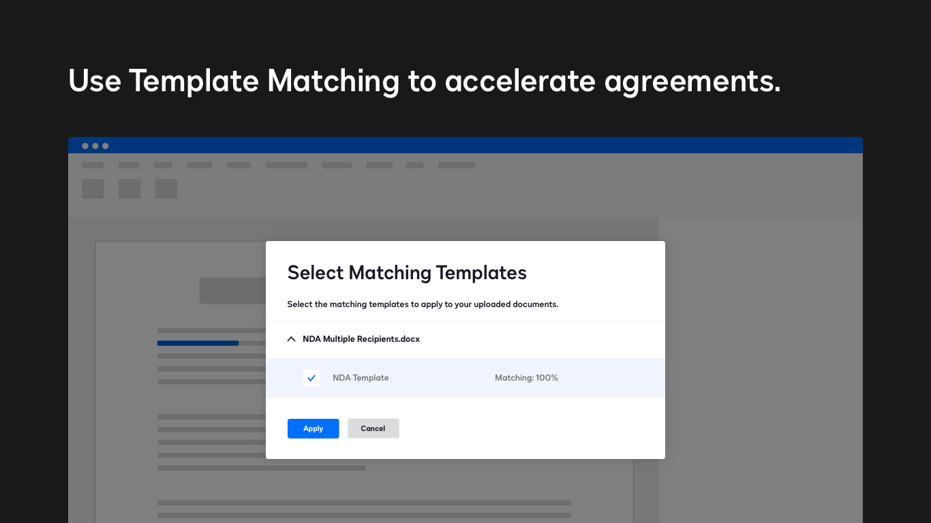Screen dimensions: 931x523
Task: Click the Use Template Matching headline text
Action: [424, 81]
